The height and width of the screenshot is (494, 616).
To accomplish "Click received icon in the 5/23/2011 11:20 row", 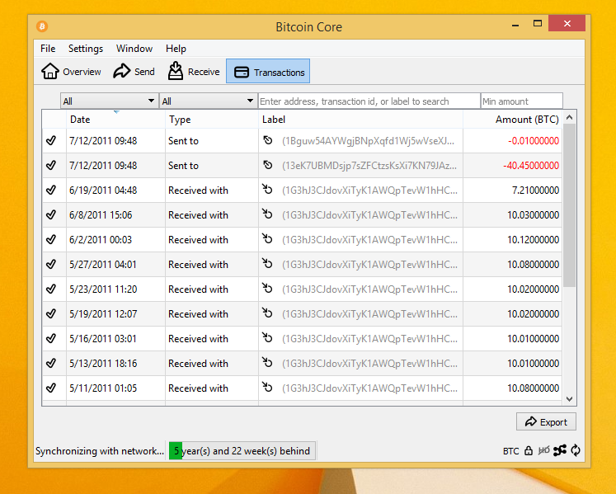I will [267, 289].
